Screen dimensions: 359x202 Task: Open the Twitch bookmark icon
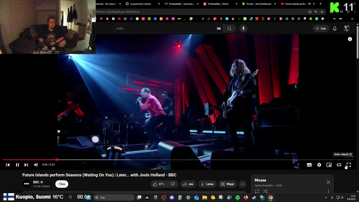pyautogui.click(x=305, y=19)
